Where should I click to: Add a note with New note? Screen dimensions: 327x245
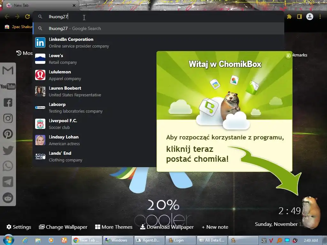[x=215, y=227]
